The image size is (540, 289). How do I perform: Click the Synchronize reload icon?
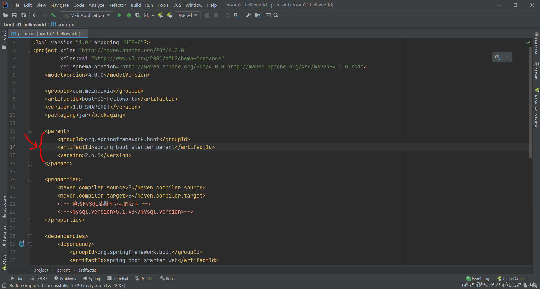[x=24, y=15]
